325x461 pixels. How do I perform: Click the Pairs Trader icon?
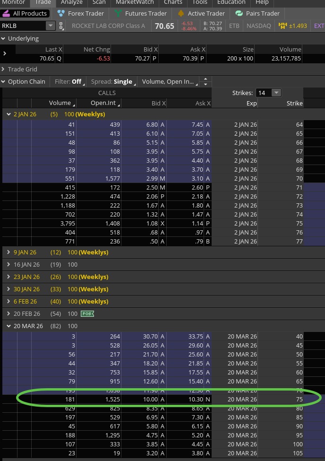coord(239,14)
